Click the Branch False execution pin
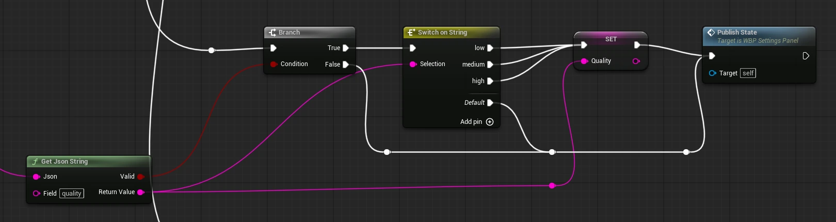This screenshot has width=836, height=222. click(346, 65)
